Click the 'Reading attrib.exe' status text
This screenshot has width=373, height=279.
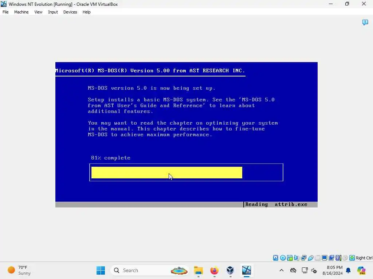[276, 204]
